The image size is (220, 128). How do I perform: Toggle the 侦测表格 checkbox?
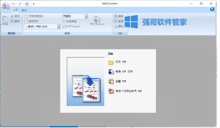64,21
